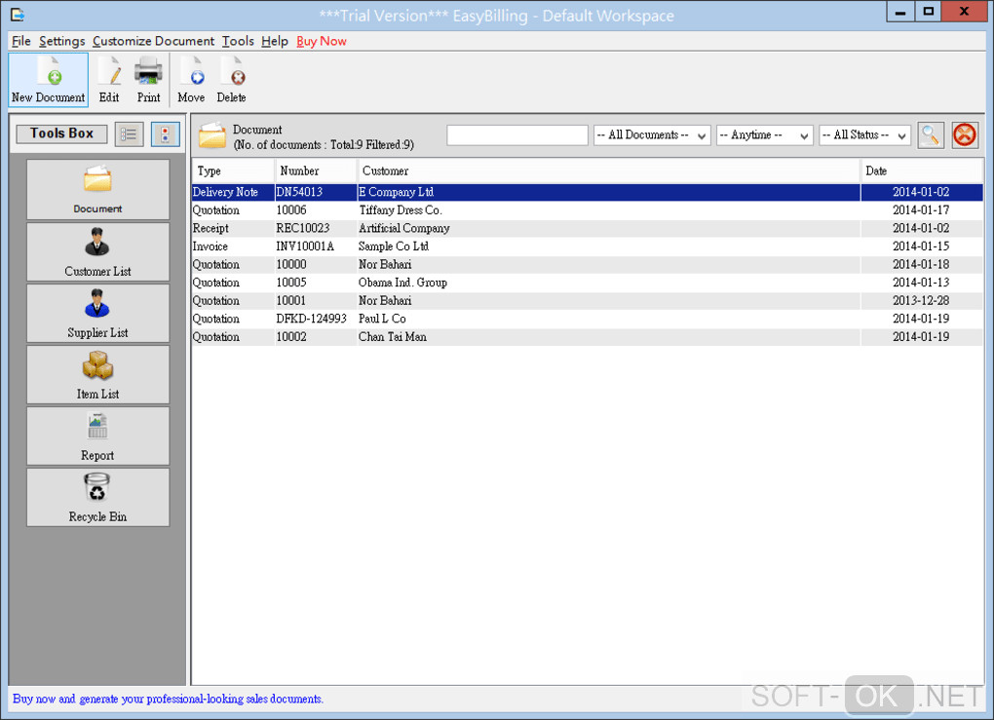Screen dimensions: 994x720
Task: Sort by the Date column header
Action: pos(922,171)
